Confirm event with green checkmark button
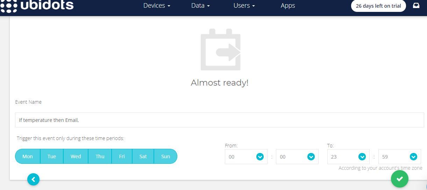The width and height of the screenshot is (427, 190). click(400, 179)
